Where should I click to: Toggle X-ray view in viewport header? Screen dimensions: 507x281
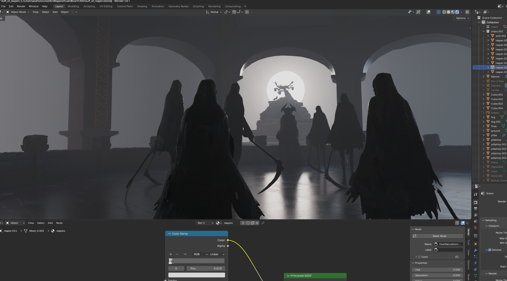pos(438,12)
